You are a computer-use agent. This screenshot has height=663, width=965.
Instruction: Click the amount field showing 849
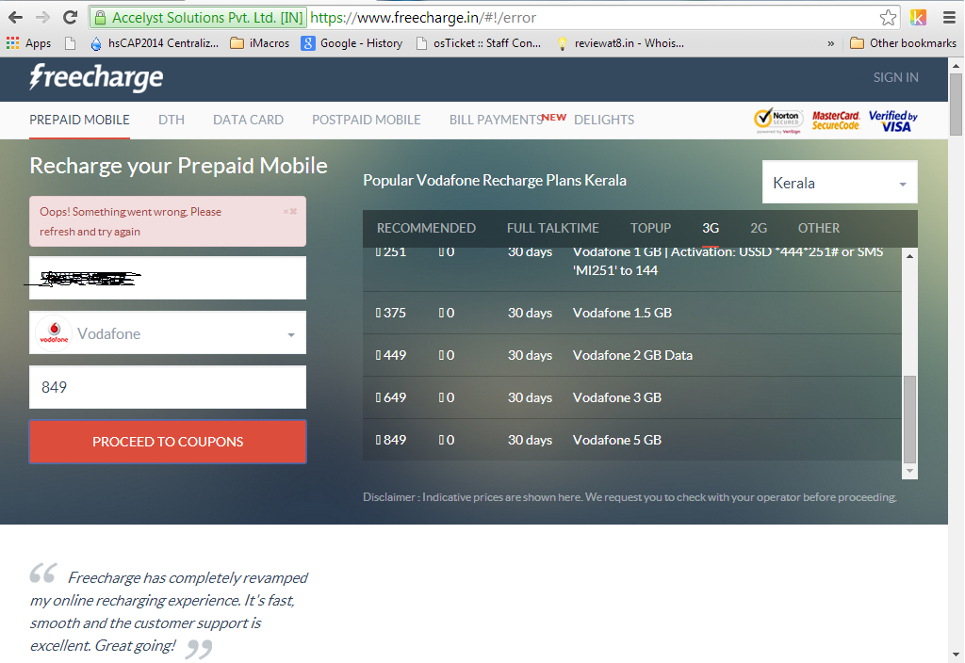[168, 387]
